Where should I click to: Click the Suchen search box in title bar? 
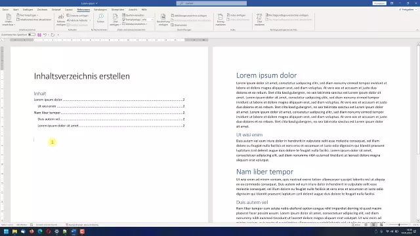[x=211, y=3]
